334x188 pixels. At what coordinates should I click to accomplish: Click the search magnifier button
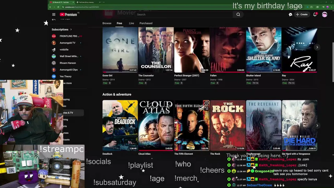238,15
